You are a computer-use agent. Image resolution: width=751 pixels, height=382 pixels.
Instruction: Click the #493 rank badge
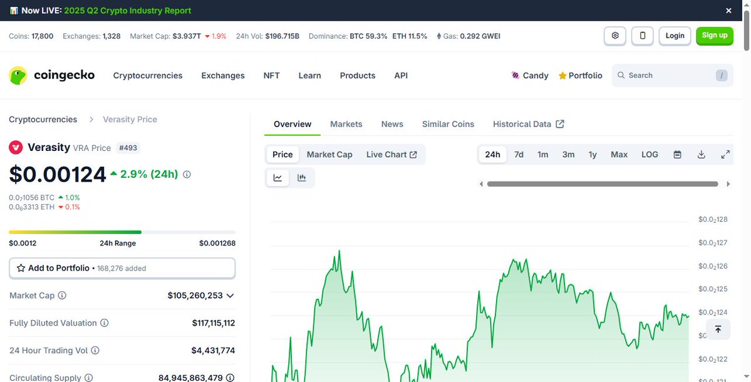coord(128,148)
